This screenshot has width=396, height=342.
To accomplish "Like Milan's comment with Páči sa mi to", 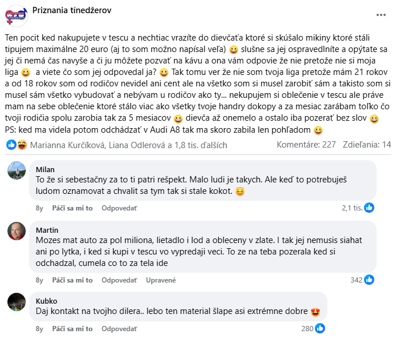I will click(x=72, y=208).
